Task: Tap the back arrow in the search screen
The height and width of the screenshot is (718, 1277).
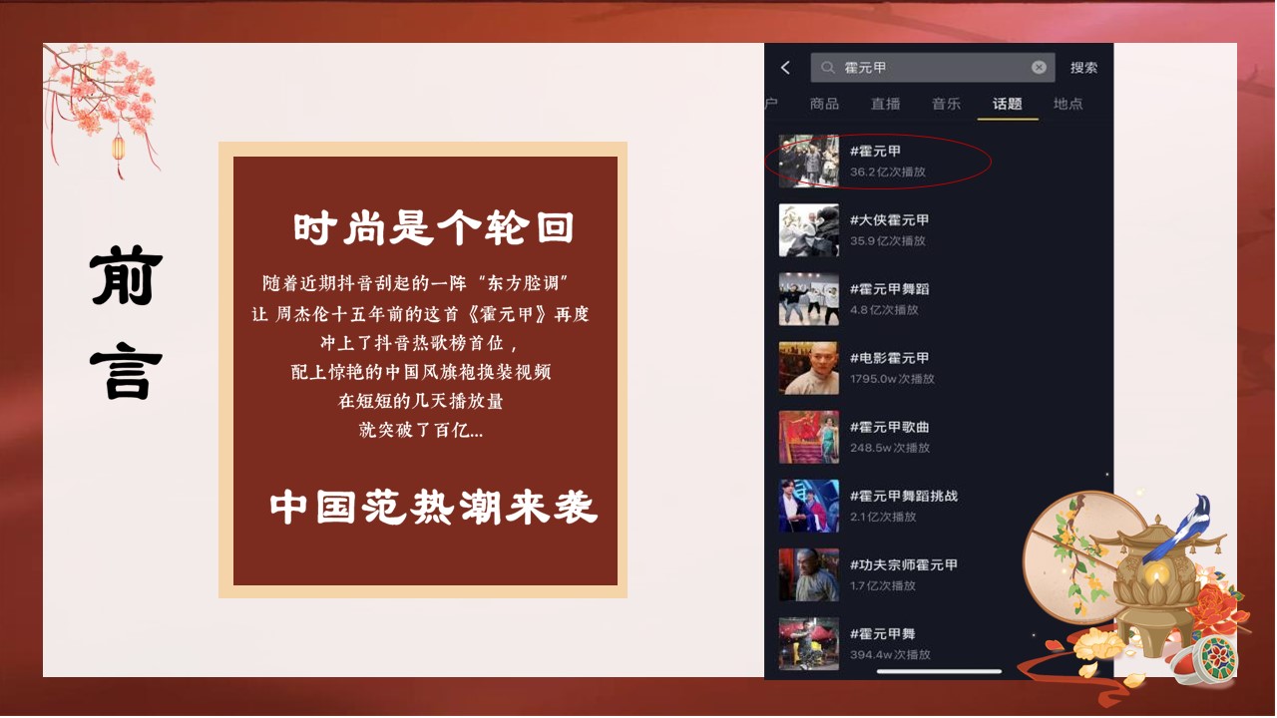Action: pos(785,68)
